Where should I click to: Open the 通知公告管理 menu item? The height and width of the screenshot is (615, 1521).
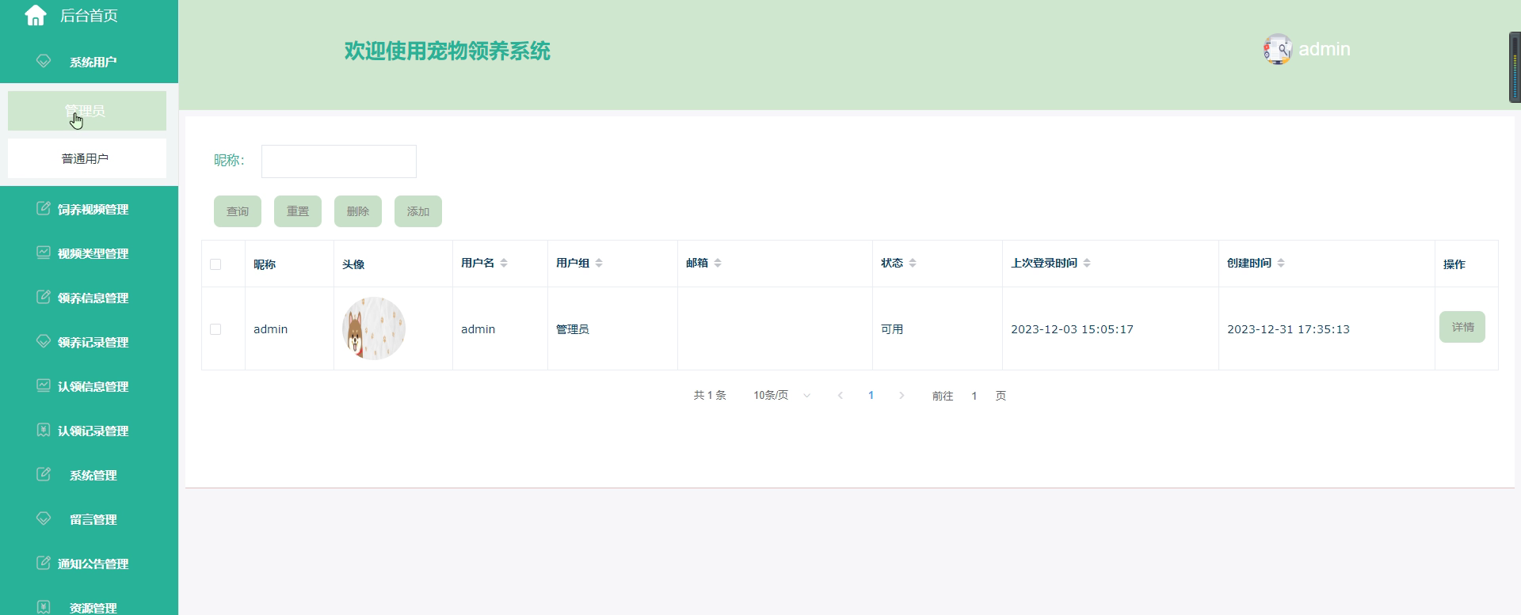[89, 564]
